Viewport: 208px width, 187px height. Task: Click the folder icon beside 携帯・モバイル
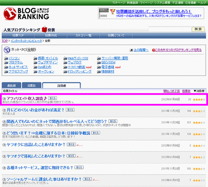coord(36,58)
